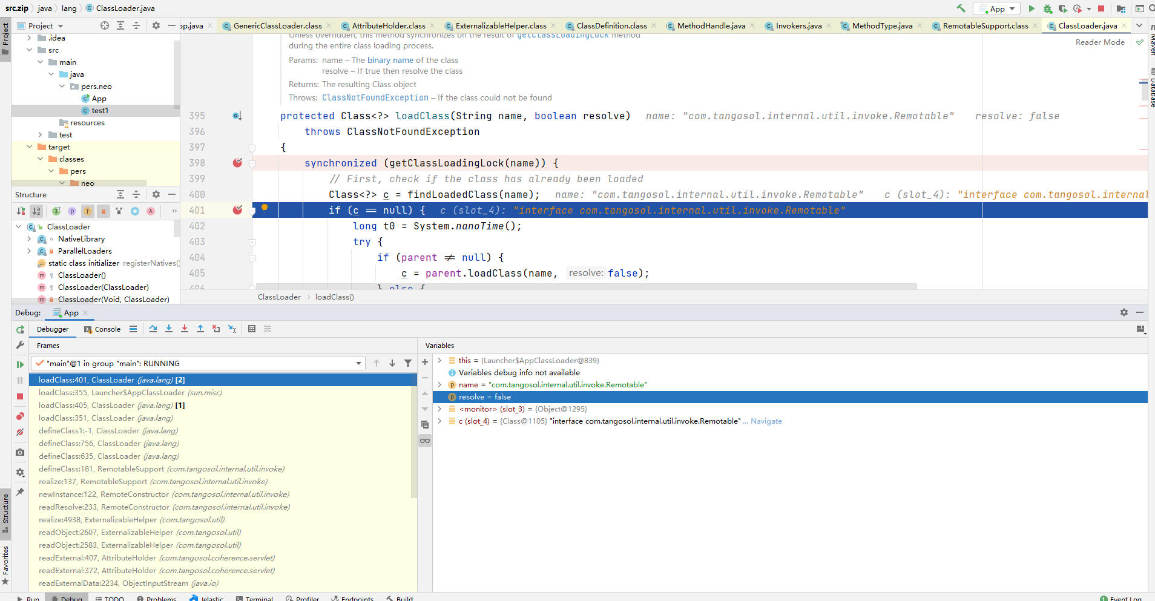Expand ParallelLoaders in Structure tree
This screenshot has height=601, width=1155.
pos(29,251)
